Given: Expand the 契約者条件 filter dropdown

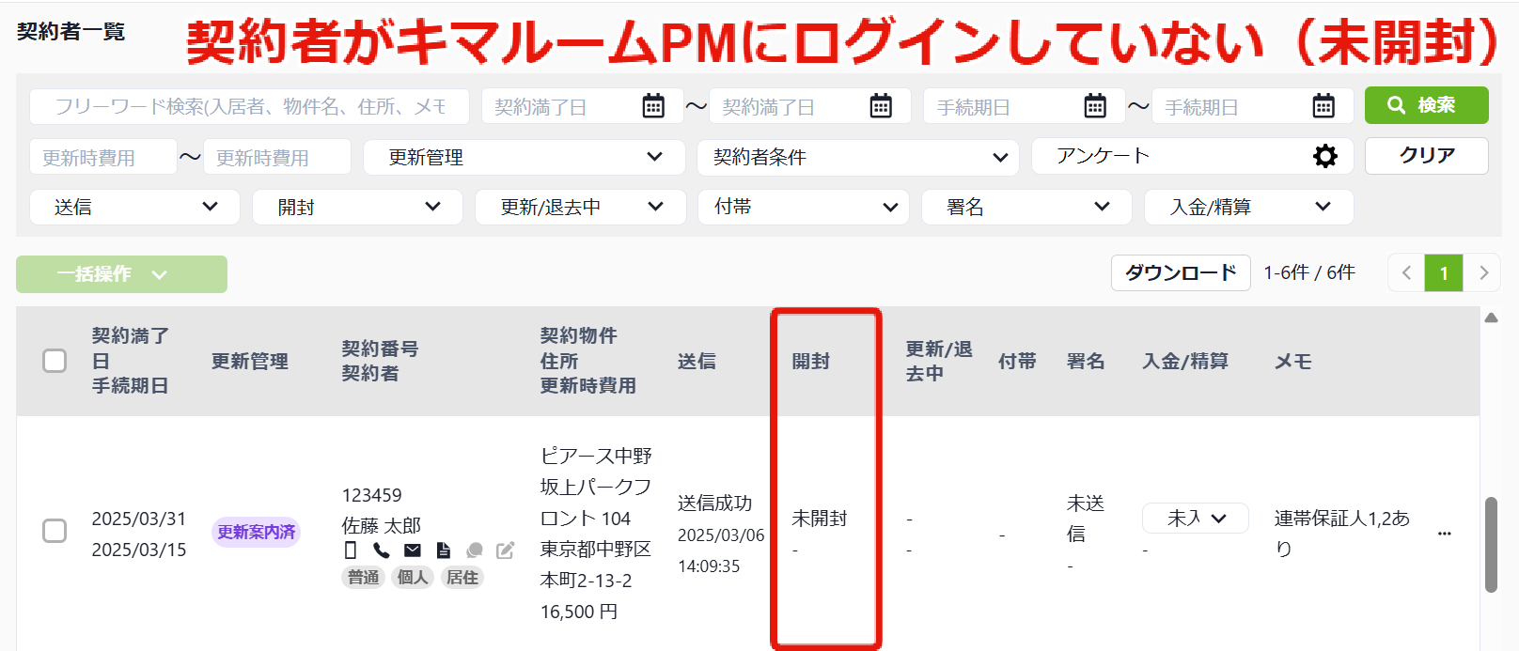Looking at the screenshot, I should (858, 157).
